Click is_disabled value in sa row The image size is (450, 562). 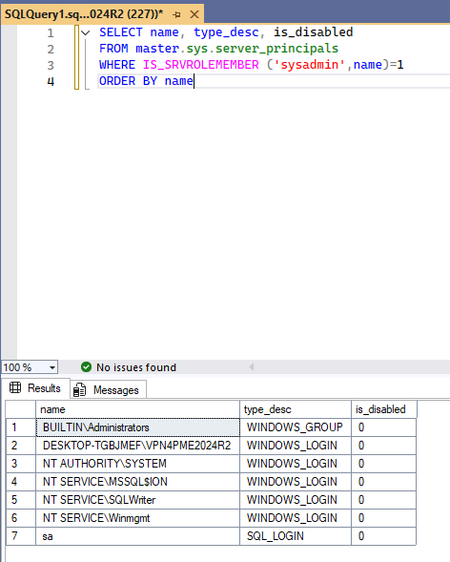[x=384, y=536]
